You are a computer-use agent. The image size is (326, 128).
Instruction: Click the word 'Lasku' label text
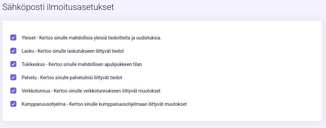coord(28,51)
